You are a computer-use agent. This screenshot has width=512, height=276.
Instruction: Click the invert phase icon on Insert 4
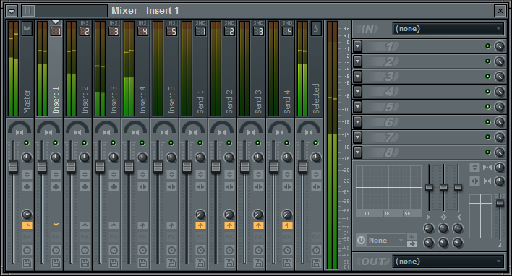click(x=142, y=174)
